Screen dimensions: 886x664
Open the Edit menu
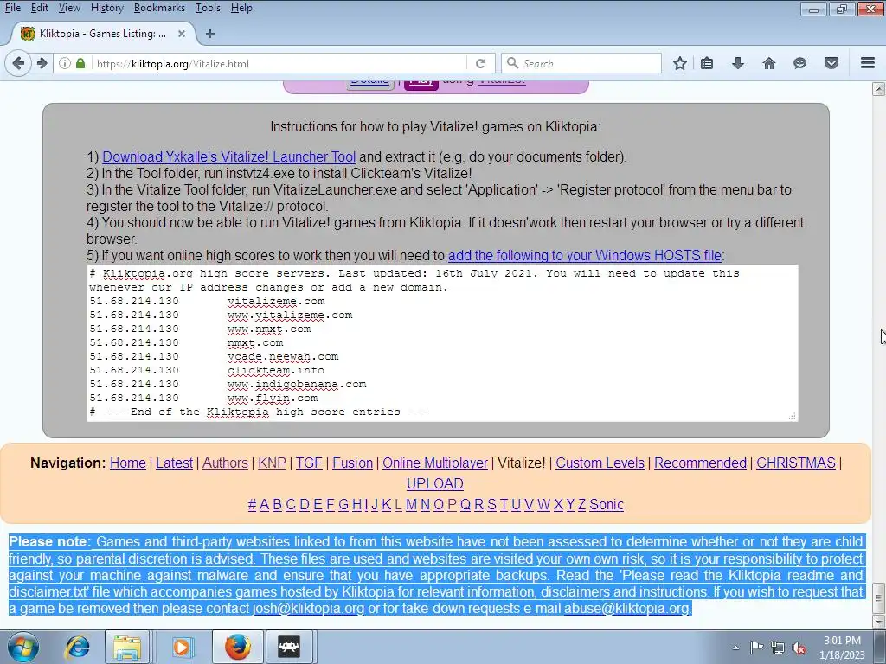[40, 8]
